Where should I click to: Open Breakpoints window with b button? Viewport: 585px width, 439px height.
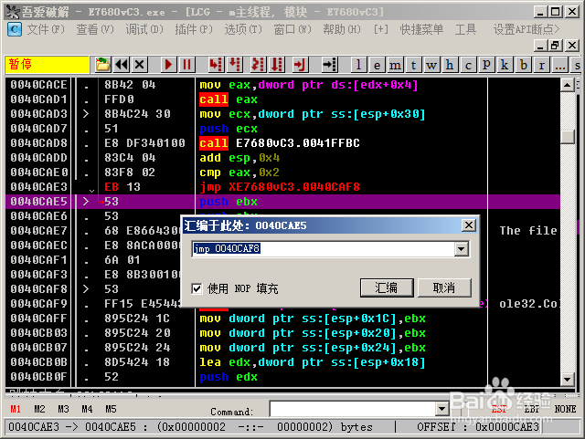(x=524, y=65)
